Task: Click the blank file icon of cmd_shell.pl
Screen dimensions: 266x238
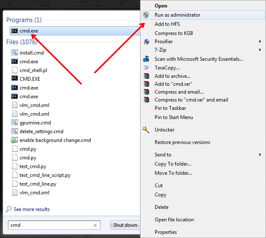Action: pos(15,70)
